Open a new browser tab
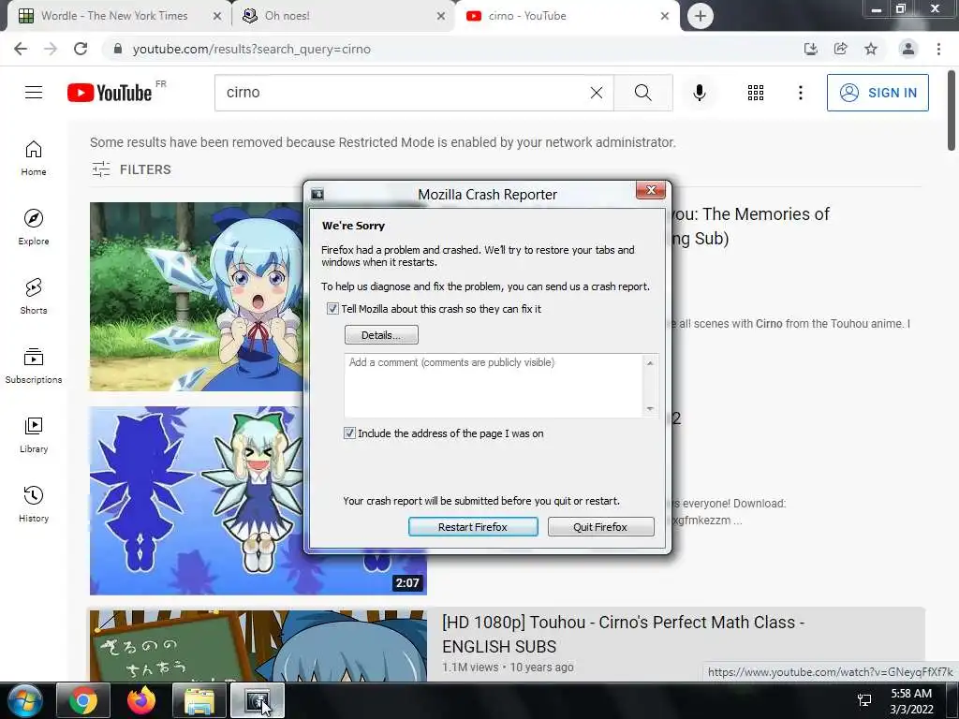 [x=701, y=16]
